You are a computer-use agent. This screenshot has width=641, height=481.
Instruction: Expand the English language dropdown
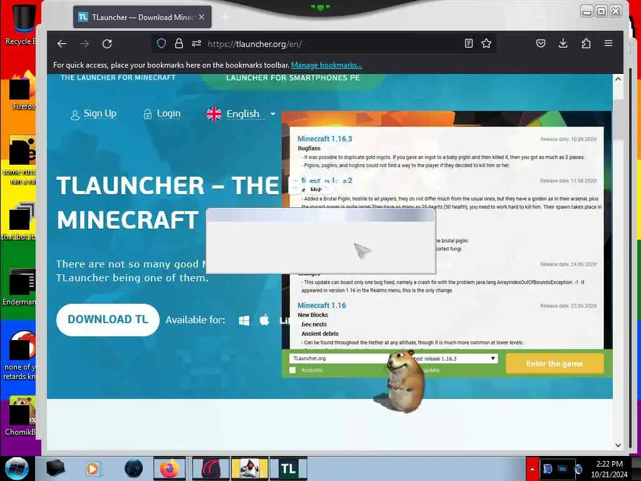pyautogui.click(x=241, y=114)
